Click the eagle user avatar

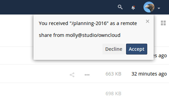coord(148,7)
